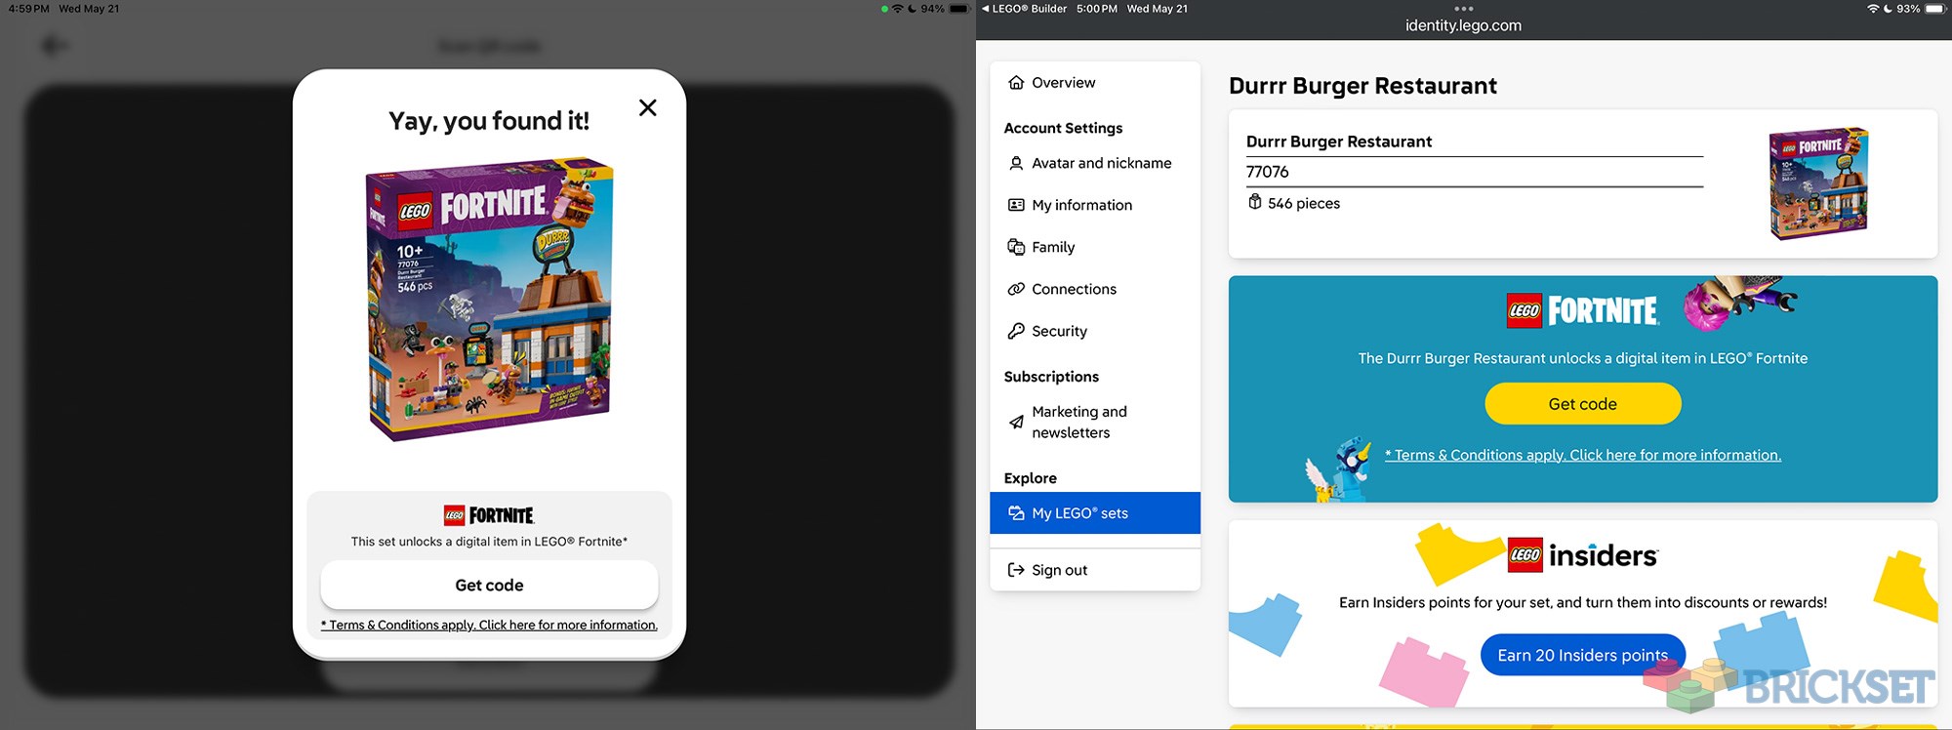
Task: Tap the LEGO Fortnite box image in popup
Action: 489,299
